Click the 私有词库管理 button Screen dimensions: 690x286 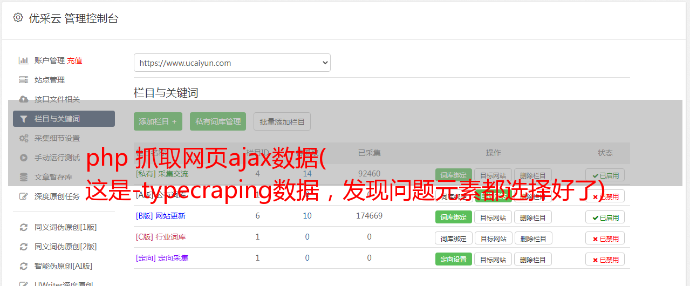coord(218,121)
